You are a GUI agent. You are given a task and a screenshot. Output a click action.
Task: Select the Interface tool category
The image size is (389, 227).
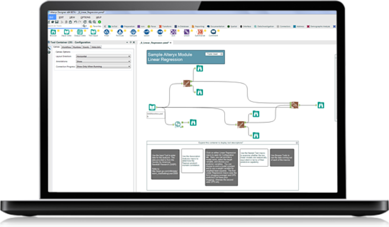click(x=246, y=26)
